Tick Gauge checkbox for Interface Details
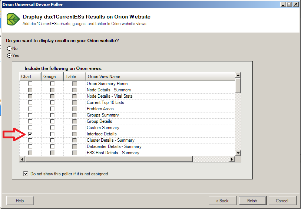The image size is (301, 209). (x=52, y=134)
